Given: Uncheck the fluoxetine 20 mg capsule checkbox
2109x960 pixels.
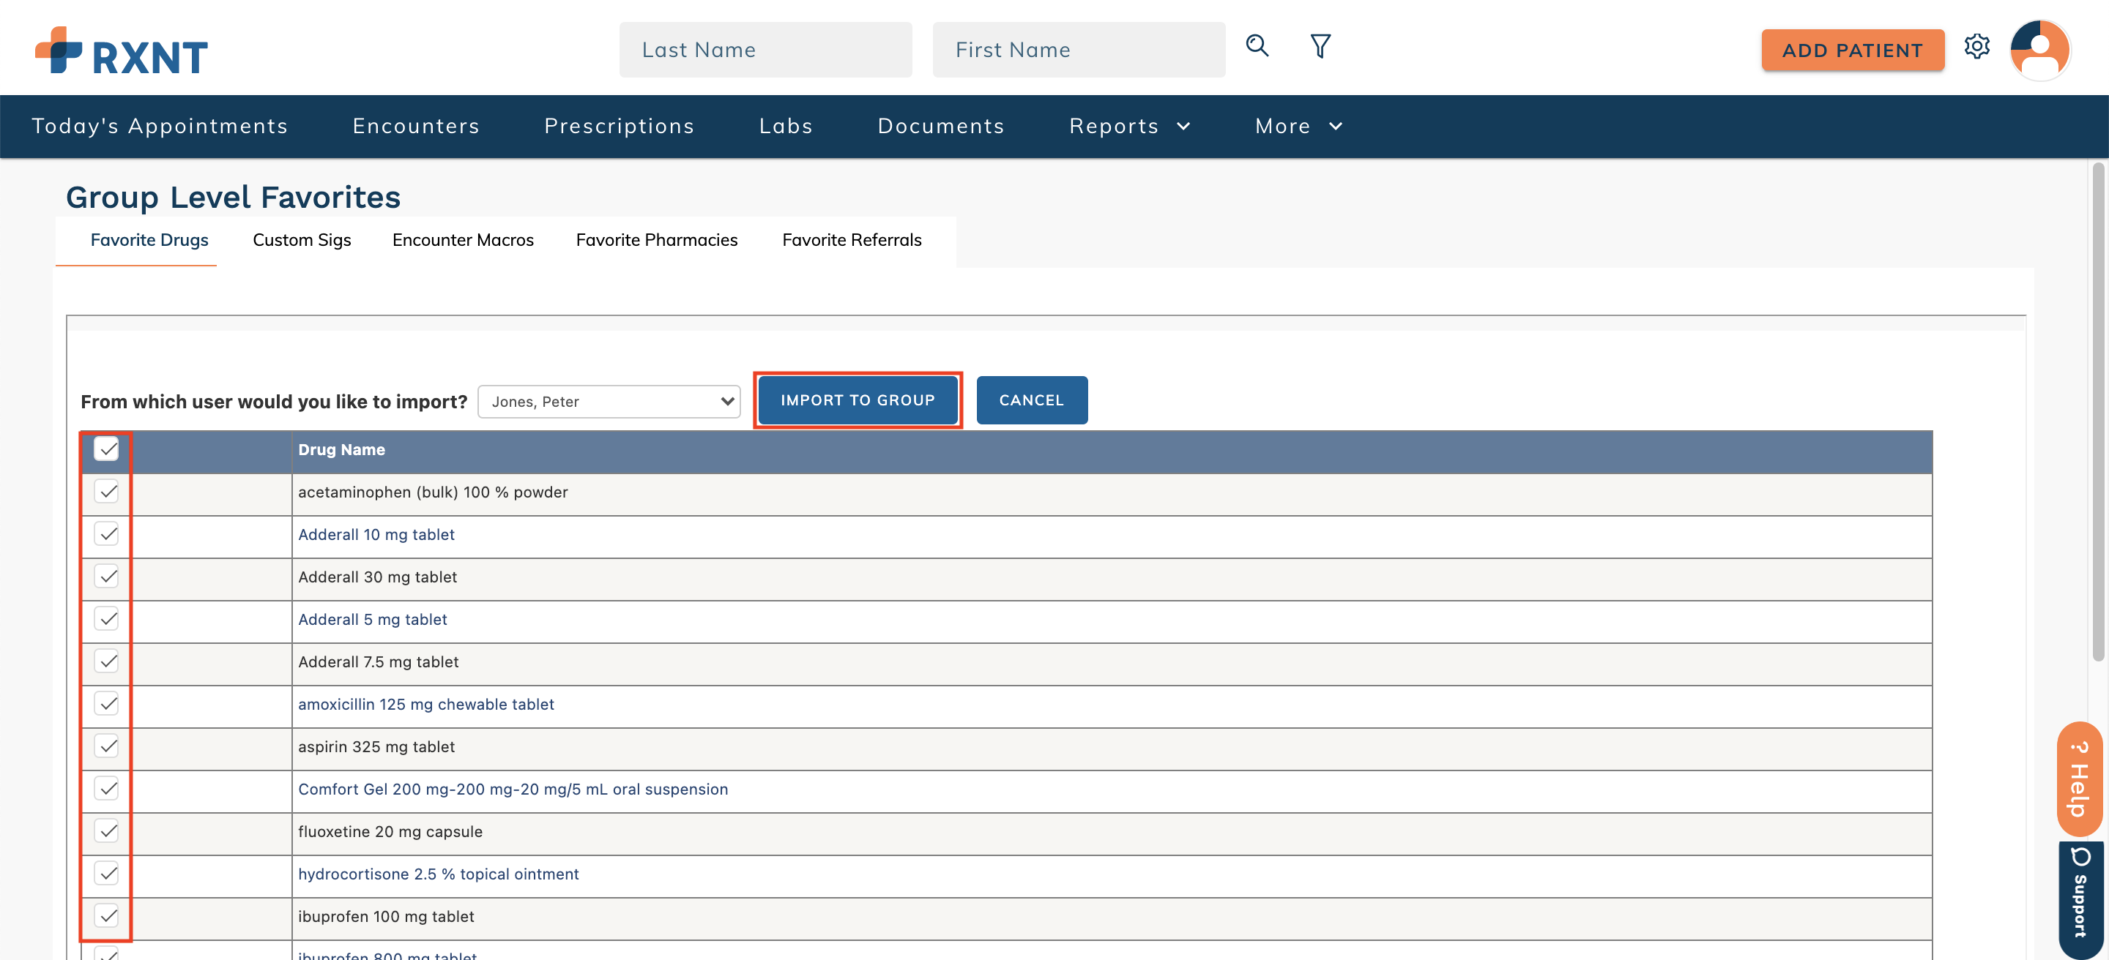Looking at the screenshot, I should click(x=106, y=830).
